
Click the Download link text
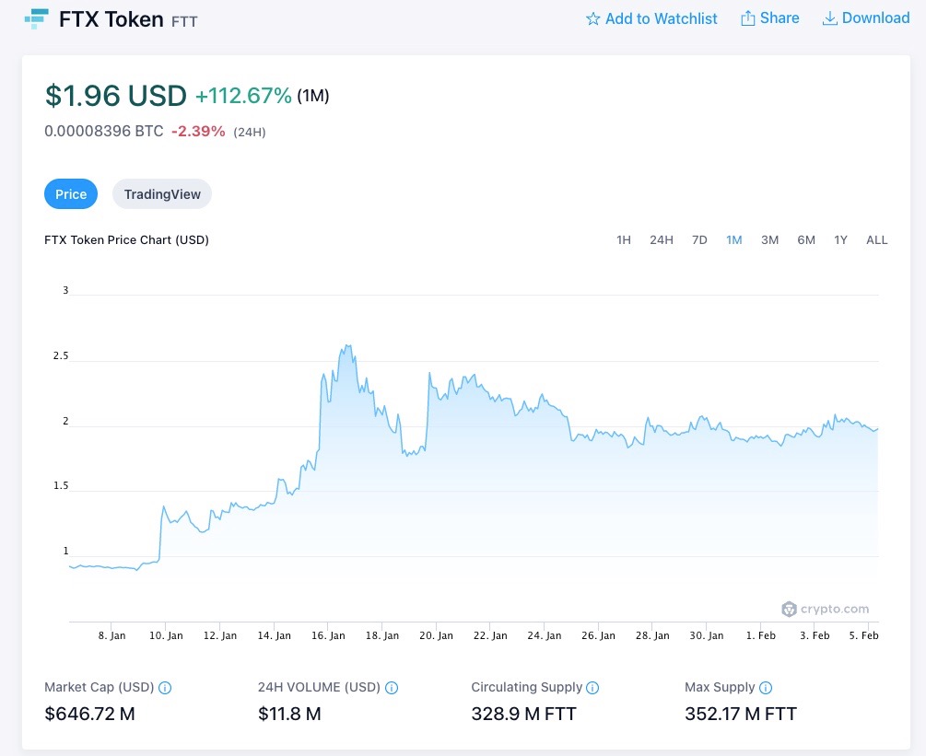point(876,18)
